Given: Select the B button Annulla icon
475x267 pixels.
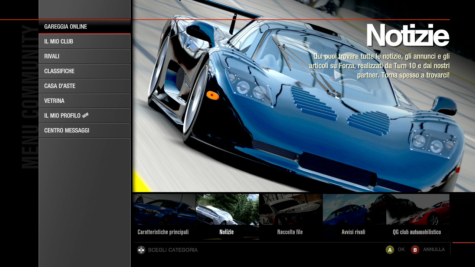Looking at the screenshot, I should click(x=415, y=250).
